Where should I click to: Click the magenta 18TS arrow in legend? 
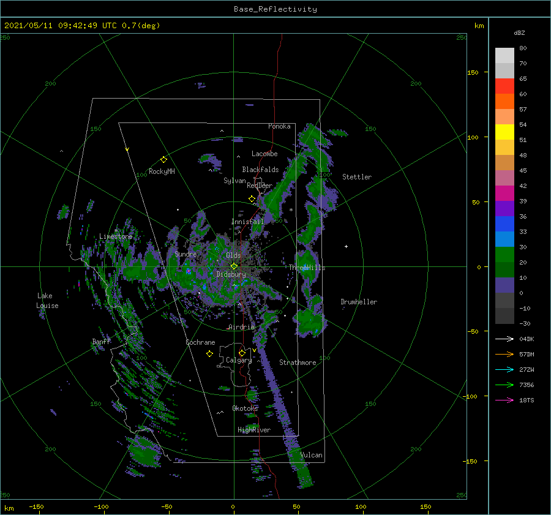click(x=504, y=400)
